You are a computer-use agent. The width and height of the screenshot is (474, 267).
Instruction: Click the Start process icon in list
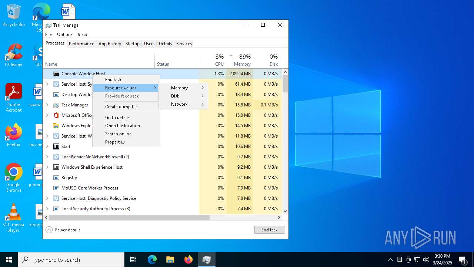[56, 146]
